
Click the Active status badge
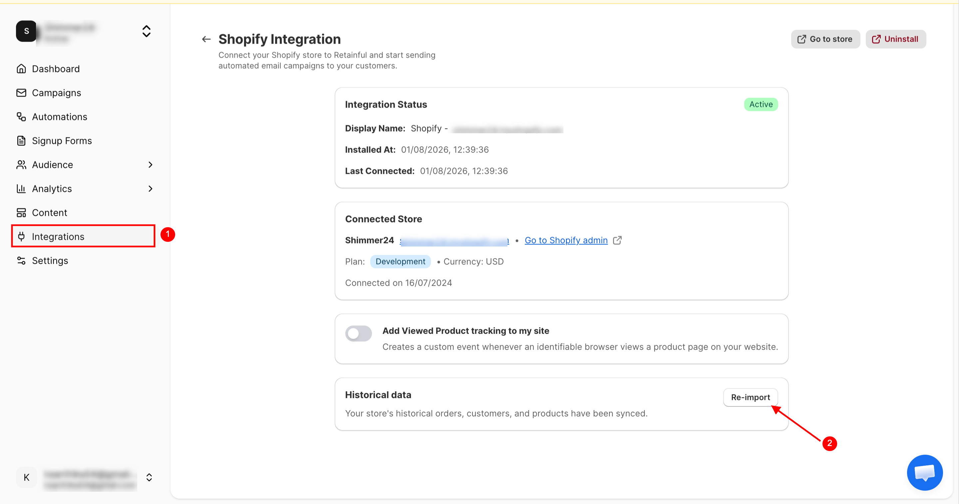[x=761, y=104]
